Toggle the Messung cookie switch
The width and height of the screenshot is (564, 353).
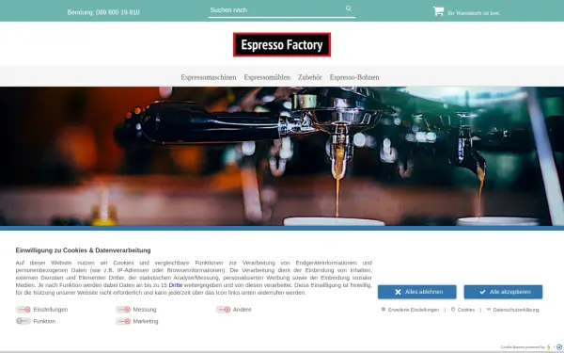(x=123, y=310)
